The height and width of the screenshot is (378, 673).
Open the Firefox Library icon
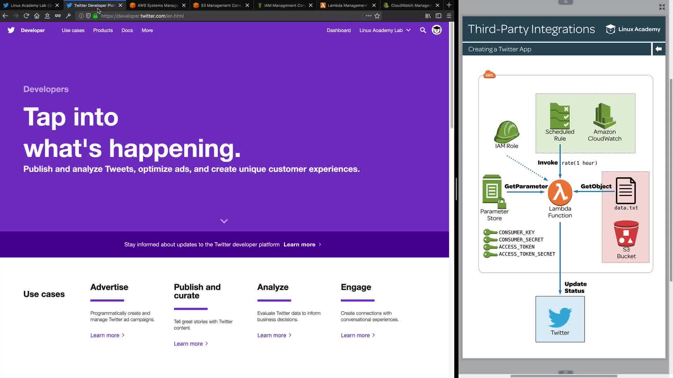click(x=428, y=16)
